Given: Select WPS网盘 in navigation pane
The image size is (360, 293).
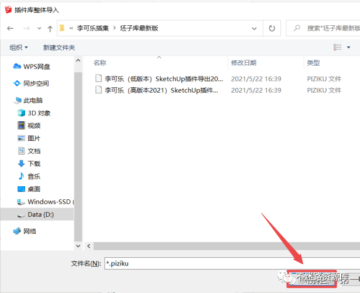Looking at the screenshot, I should [32, 67].
